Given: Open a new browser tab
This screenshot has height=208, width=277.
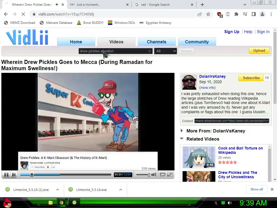Looking at the screenshot, I should coord(202,5).
